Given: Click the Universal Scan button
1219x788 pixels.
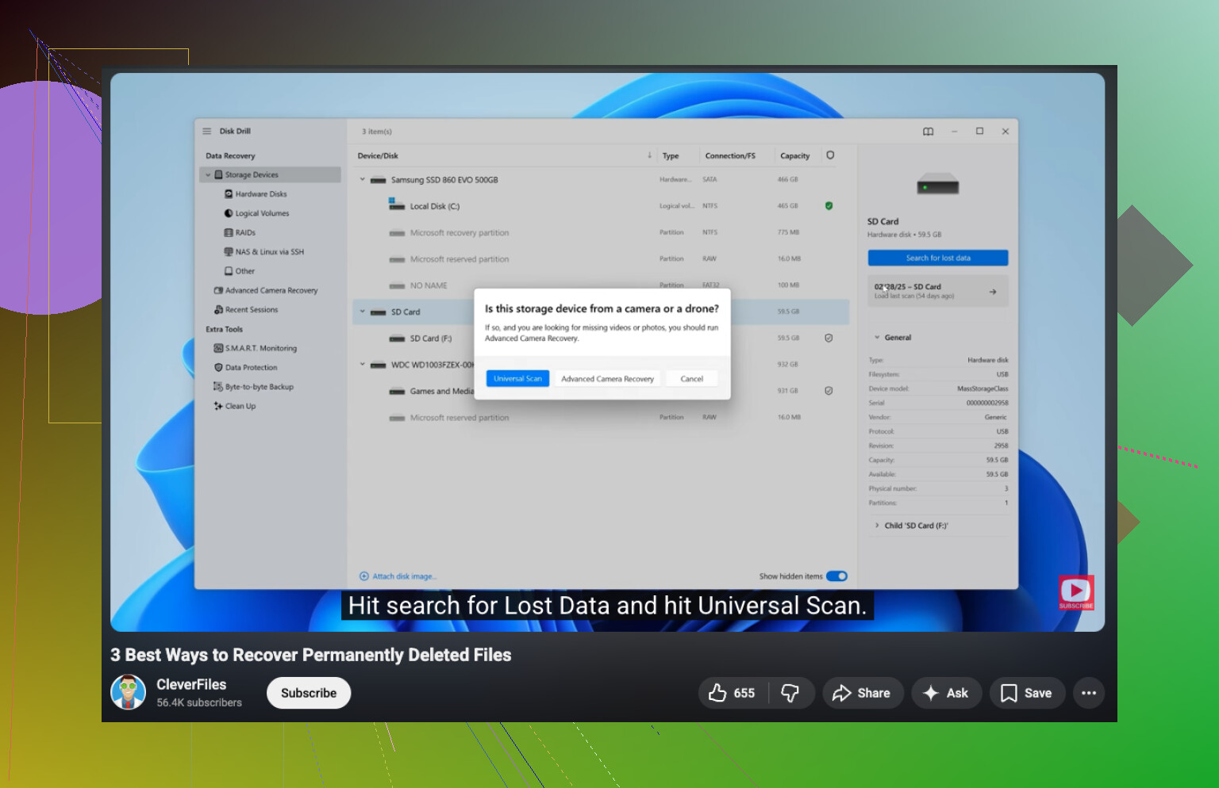Looking at the screenshot, I should pos(517,379).
